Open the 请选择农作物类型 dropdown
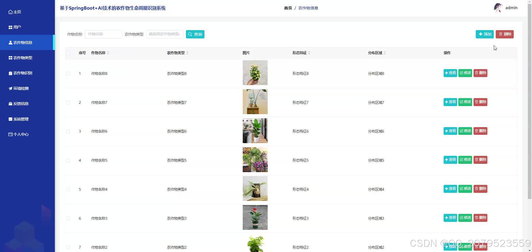The image size is (532, 252). pyautogui.click(x=165, y=34)
